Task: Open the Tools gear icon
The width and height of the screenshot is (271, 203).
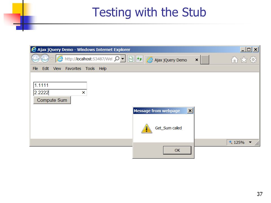Action: tap(253, 60)
